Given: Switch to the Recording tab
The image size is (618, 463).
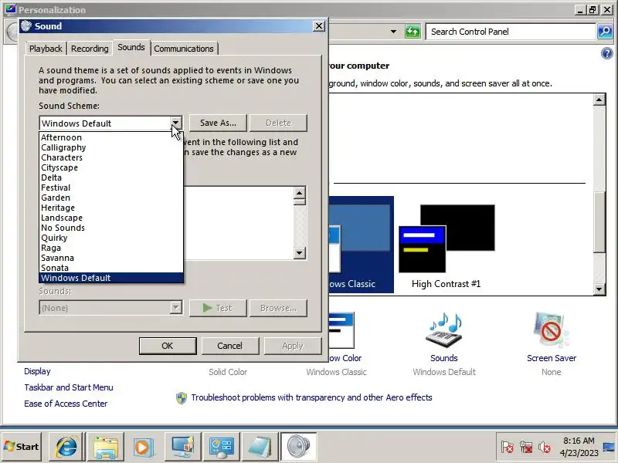Looking at the screenshot, I should click(90, 49).
